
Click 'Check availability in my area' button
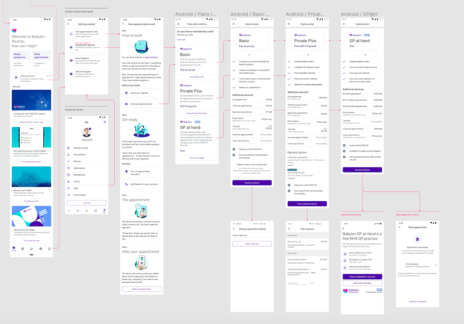362,277
